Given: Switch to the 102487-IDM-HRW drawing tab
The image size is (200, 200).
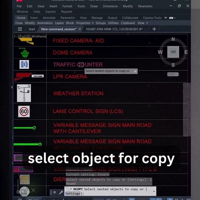Looking at the screenshot, I should click(114, 29).
